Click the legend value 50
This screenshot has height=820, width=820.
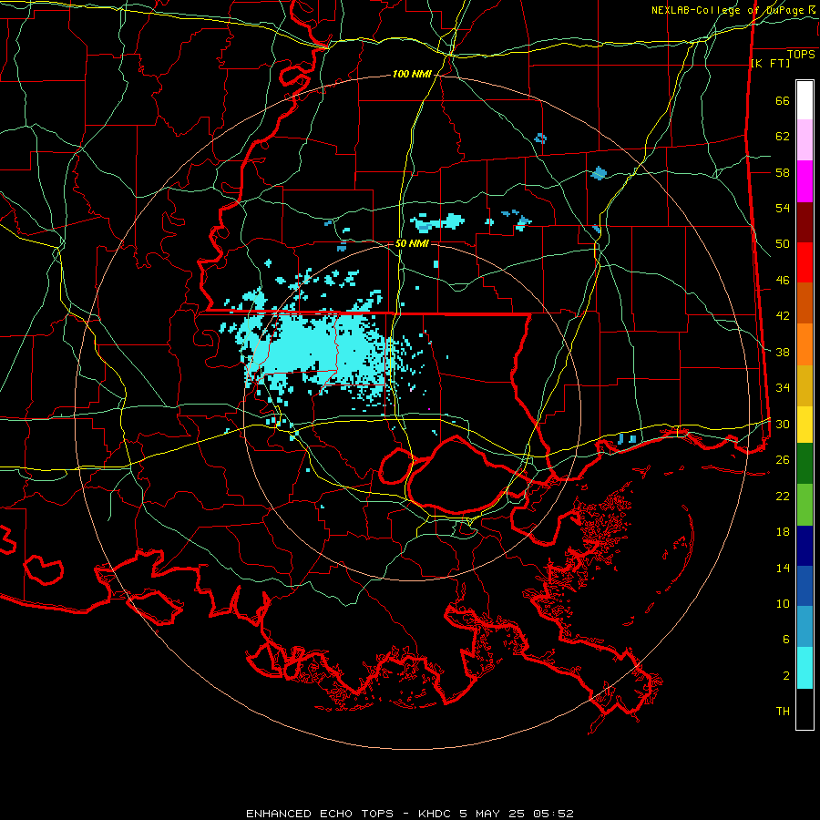pyautogui.click(x=783, y=244)
